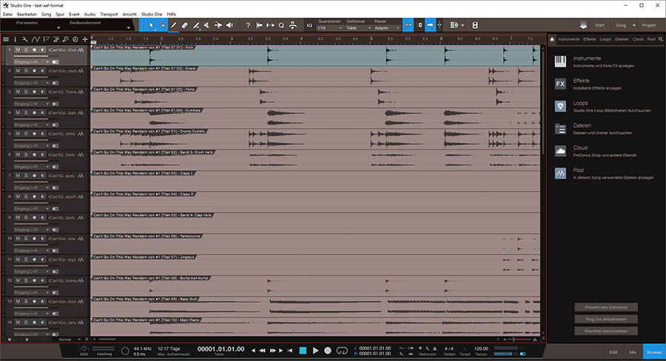The width and height of the screenshot is (666, 361).
Task: Toggle monitor on track 4 Cymbals
Action: click(x=42, y=112)
